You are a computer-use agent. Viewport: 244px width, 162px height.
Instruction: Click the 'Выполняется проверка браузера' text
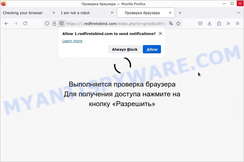pyautogui.click(x=122, y=84)
